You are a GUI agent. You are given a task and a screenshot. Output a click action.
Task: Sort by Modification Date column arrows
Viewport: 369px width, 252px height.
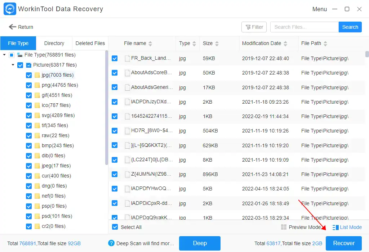[285, 44]
